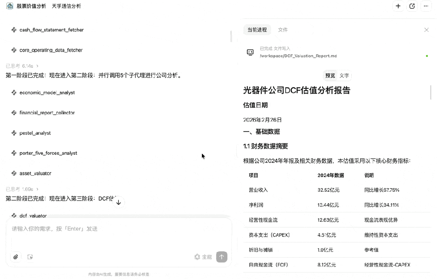Open the more options ellipsis icon
This screenshot has width=437, height=279.
coord(426,6)
